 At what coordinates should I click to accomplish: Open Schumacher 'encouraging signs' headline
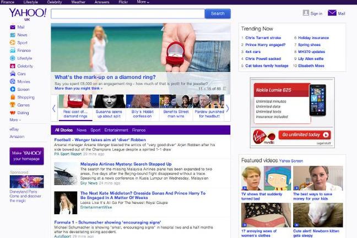tap(107, 222)
